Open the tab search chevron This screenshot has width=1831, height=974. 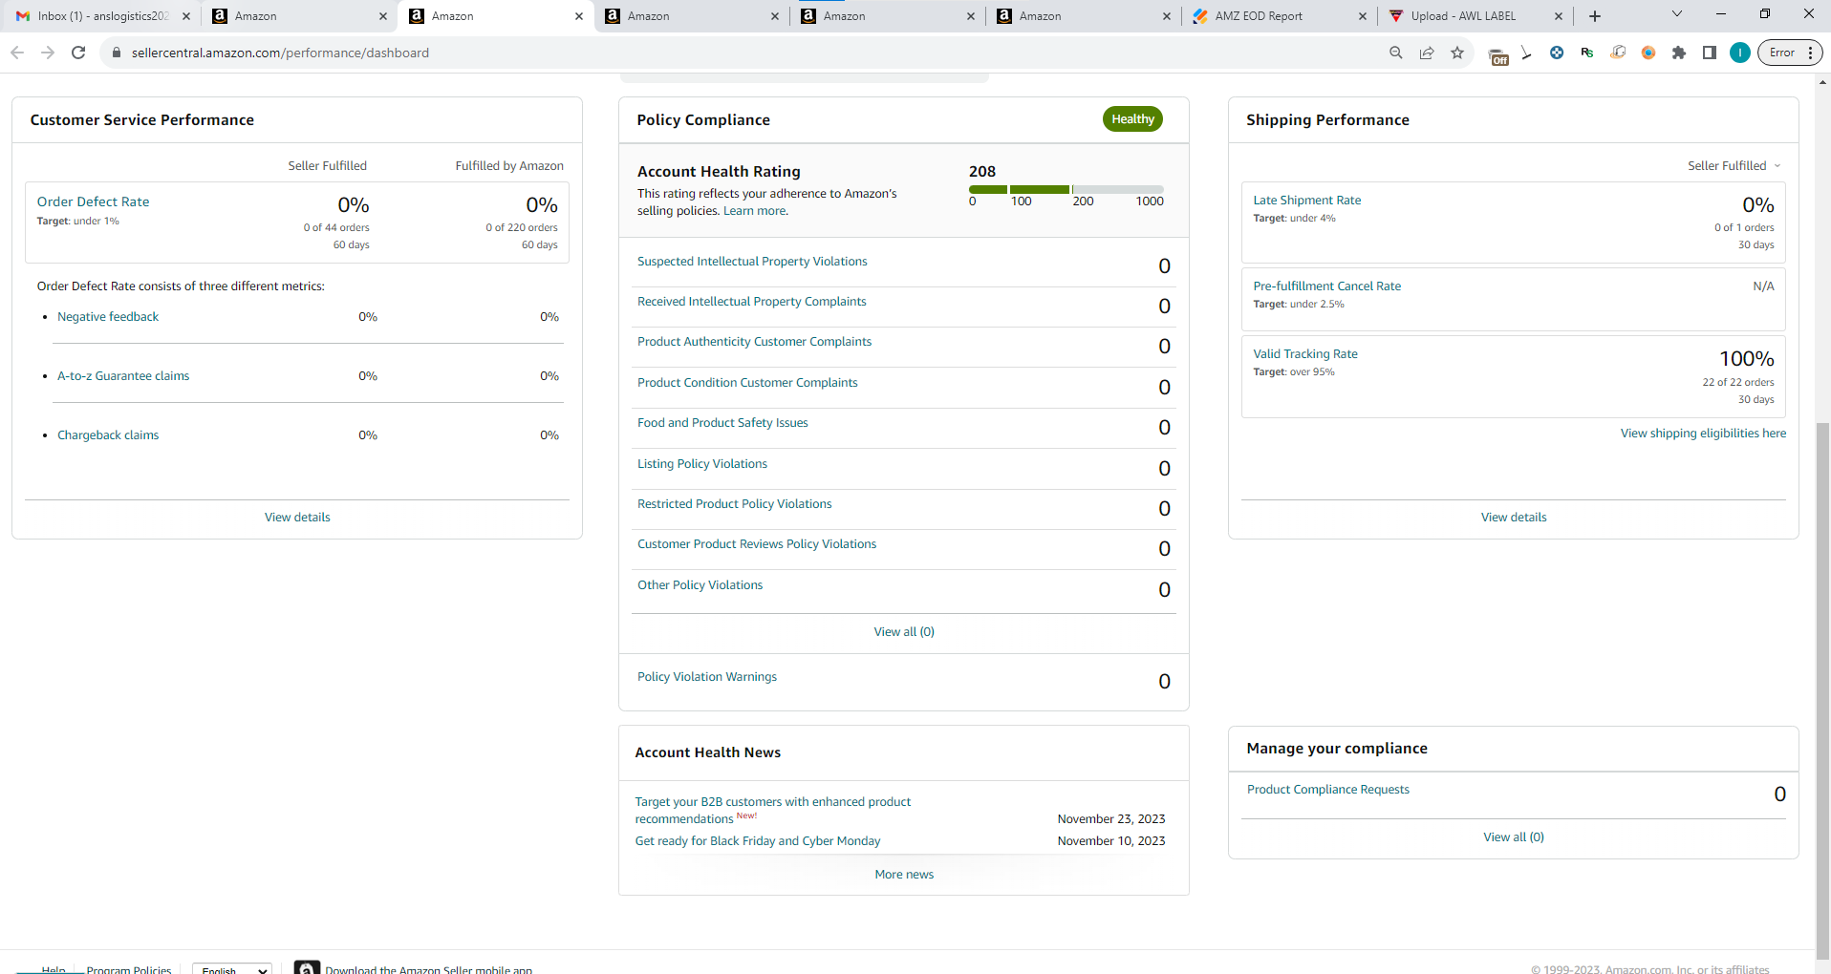(x=1677, y=13)
